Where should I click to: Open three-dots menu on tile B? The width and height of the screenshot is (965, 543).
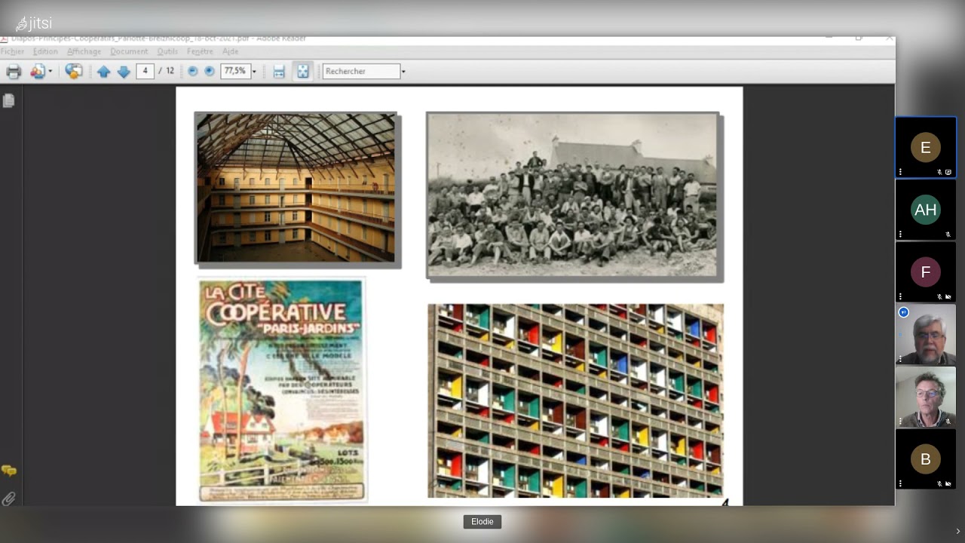[x=900, y=483]
